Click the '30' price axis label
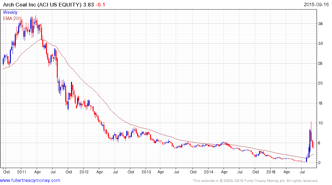The image size is (332, 185). [x=320, y=43]
